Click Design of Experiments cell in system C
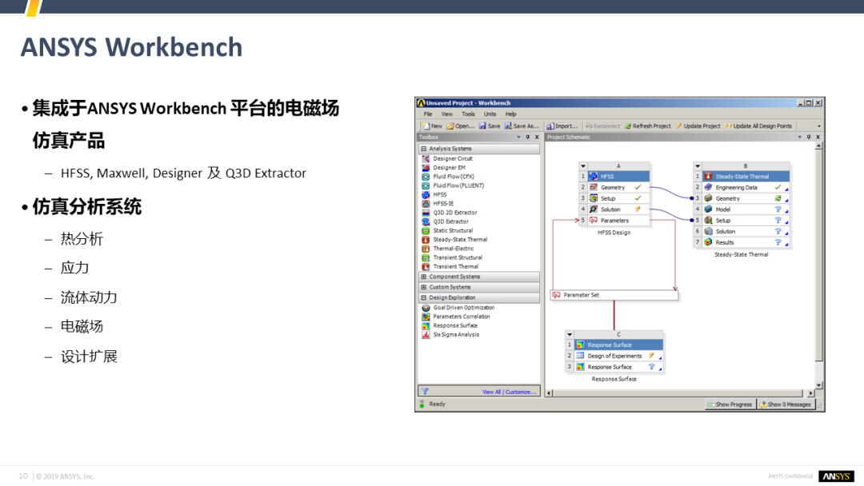Image resolution: width=864 pixels, height=486 pixels. click(x=618, y=356)
